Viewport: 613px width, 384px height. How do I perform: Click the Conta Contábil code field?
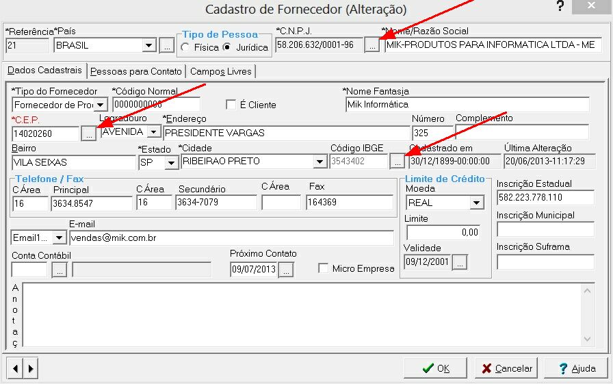pyautogui.click(x=29, y=270)
